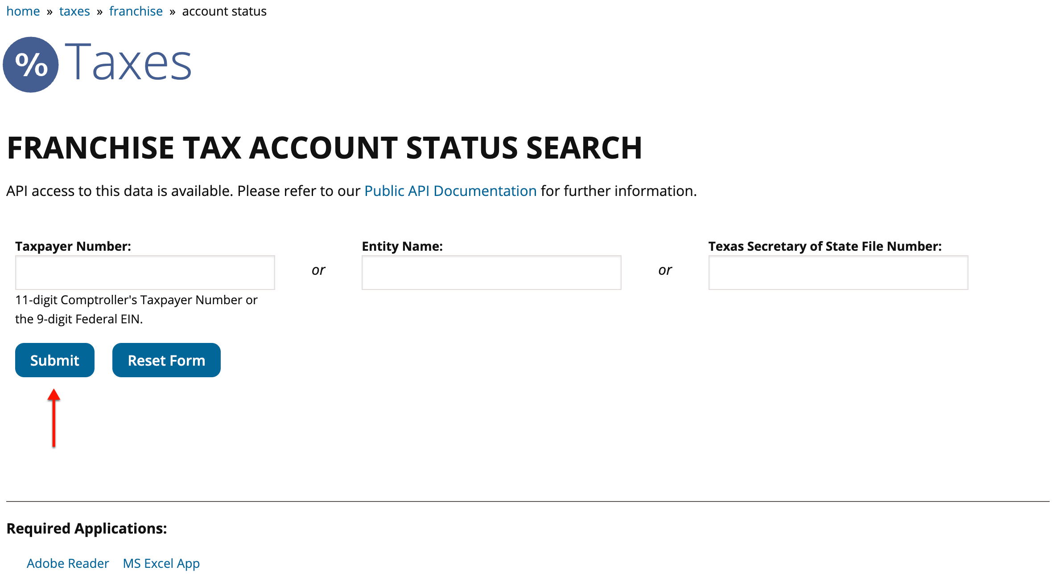The image size is (1055, 587).
Task: Open the MS Excel App link
Action: coord(161,563)
